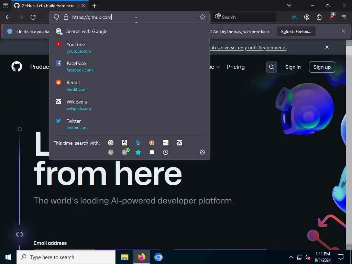Screen dimensions: 352x264
Task: Open a new tab with plus
Action: pyautogui.click(x=94, y=6)
